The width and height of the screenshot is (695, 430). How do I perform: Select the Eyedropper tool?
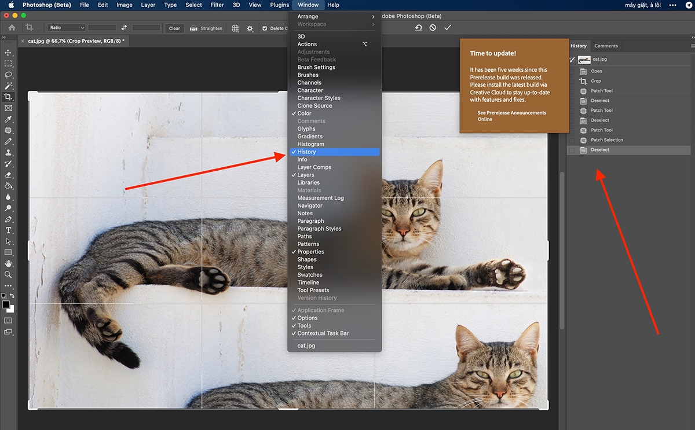(x=8, y=119)
